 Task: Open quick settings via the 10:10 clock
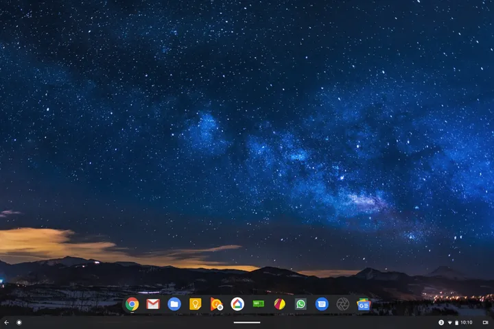[x=467, y=322]
